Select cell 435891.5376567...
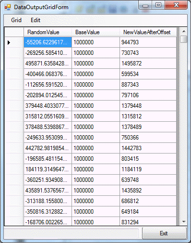The width and height of the screenshot is (191, 243). tap(48, 191)
